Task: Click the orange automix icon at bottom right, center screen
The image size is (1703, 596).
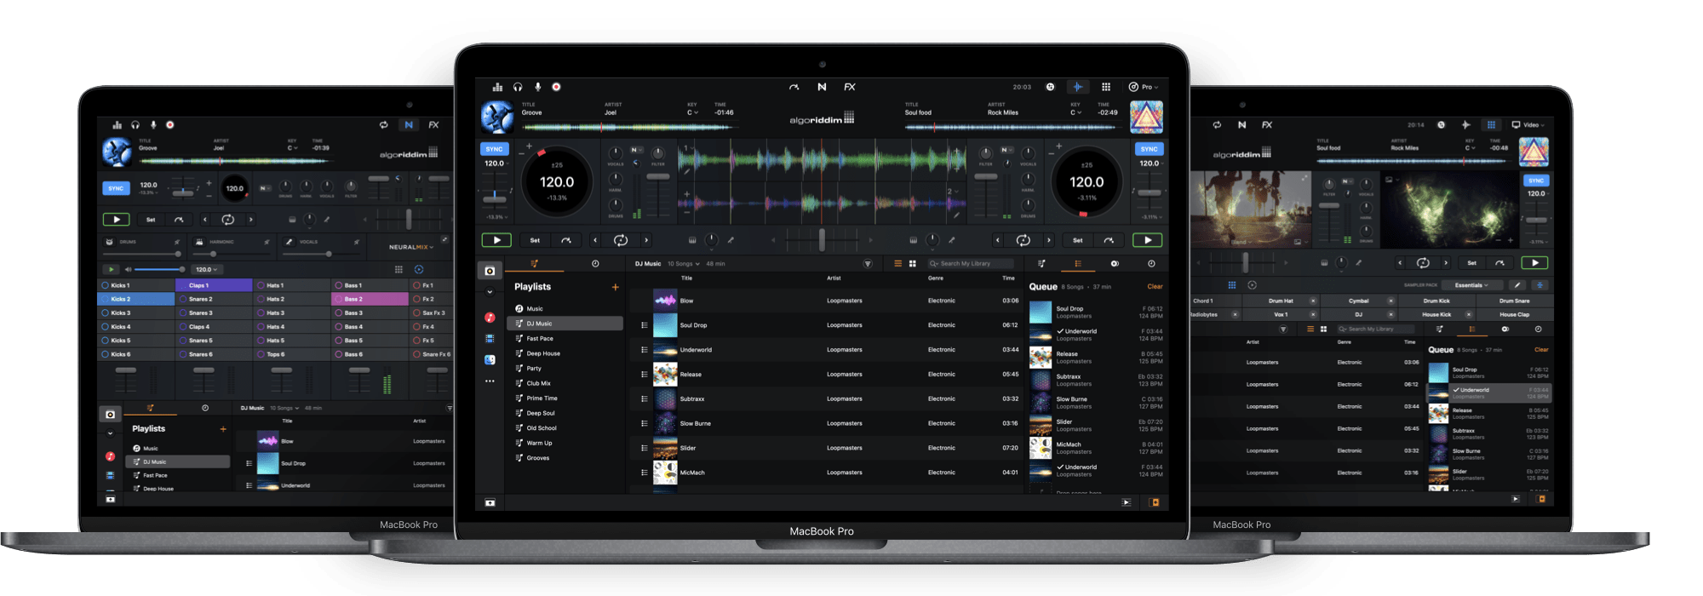Action: (x=1155, y=502)
